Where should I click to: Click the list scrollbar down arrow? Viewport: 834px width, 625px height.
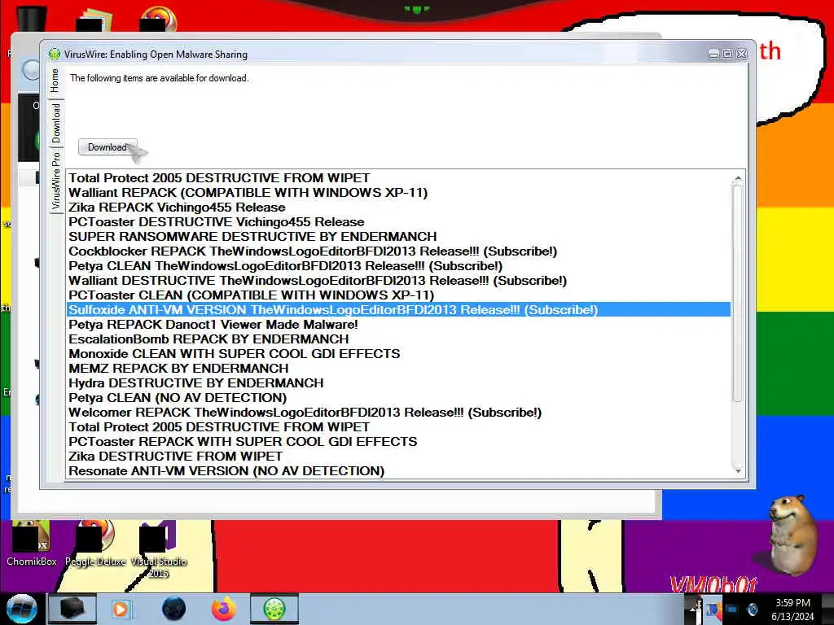(738, 471)
